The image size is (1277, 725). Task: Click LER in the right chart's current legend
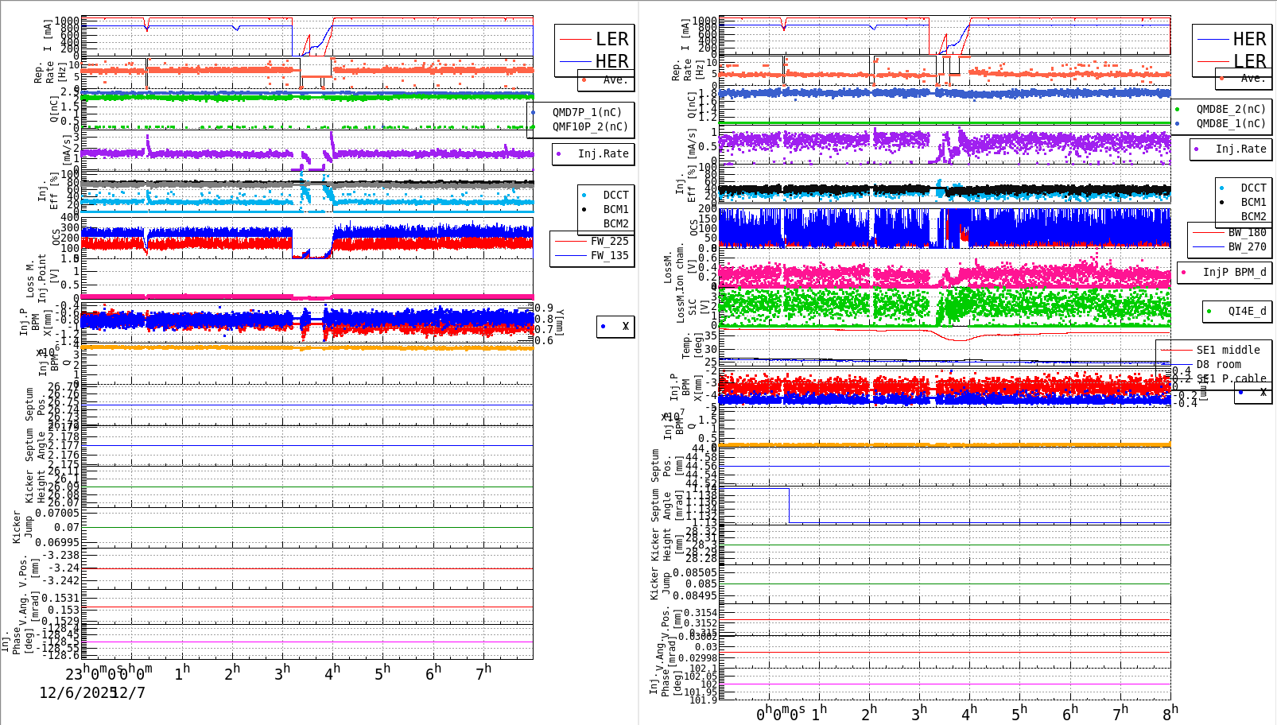pyautogui.click(x=1249, y=61)
